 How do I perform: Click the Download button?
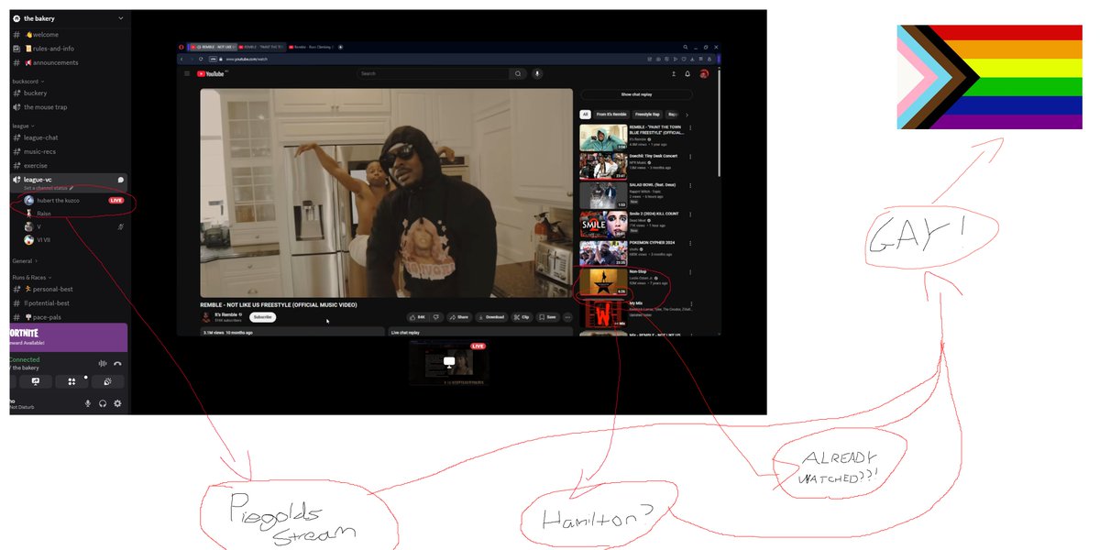pyautogui.click(x=491, y=317)
